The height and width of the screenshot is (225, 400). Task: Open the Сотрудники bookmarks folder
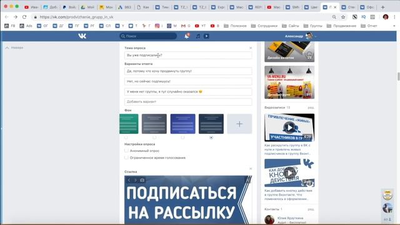pyautogui.click(x=264, y=26)
